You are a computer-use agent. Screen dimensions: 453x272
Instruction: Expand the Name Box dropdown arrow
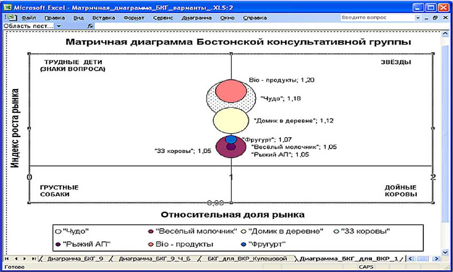point(59,26)
